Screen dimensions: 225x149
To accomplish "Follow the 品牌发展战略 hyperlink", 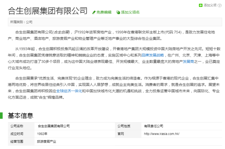I will point(153,55).
